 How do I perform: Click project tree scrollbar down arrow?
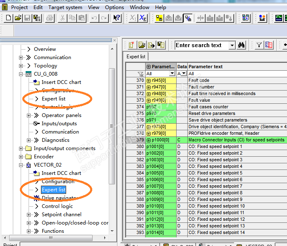(112, 231)
